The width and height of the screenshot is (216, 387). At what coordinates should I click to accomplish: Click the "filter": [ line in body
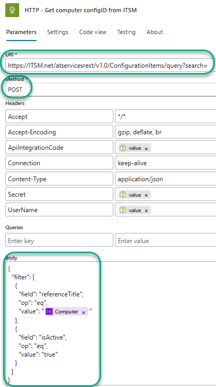(x=23, y=277)
